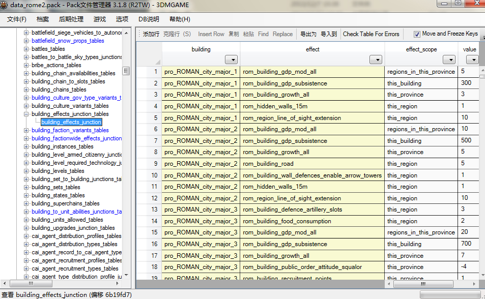Expand the building_levels_tables tree node
Screen dimensions: 485x299
tap(26, 171)
